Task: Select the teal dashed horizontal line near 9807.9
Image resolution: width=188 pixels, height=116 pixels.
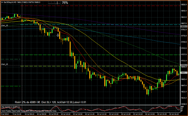Action: point(100,25)
